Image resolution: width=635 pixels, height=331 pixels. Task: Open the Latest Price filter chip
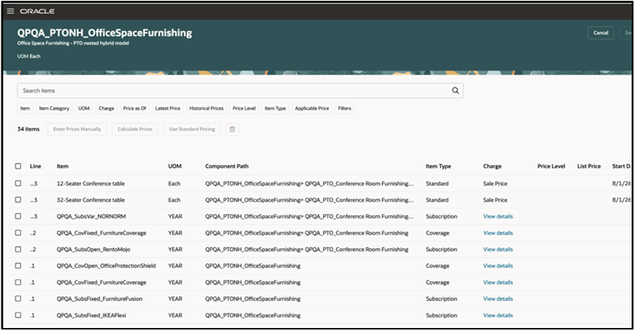click(x=168, y=109)
